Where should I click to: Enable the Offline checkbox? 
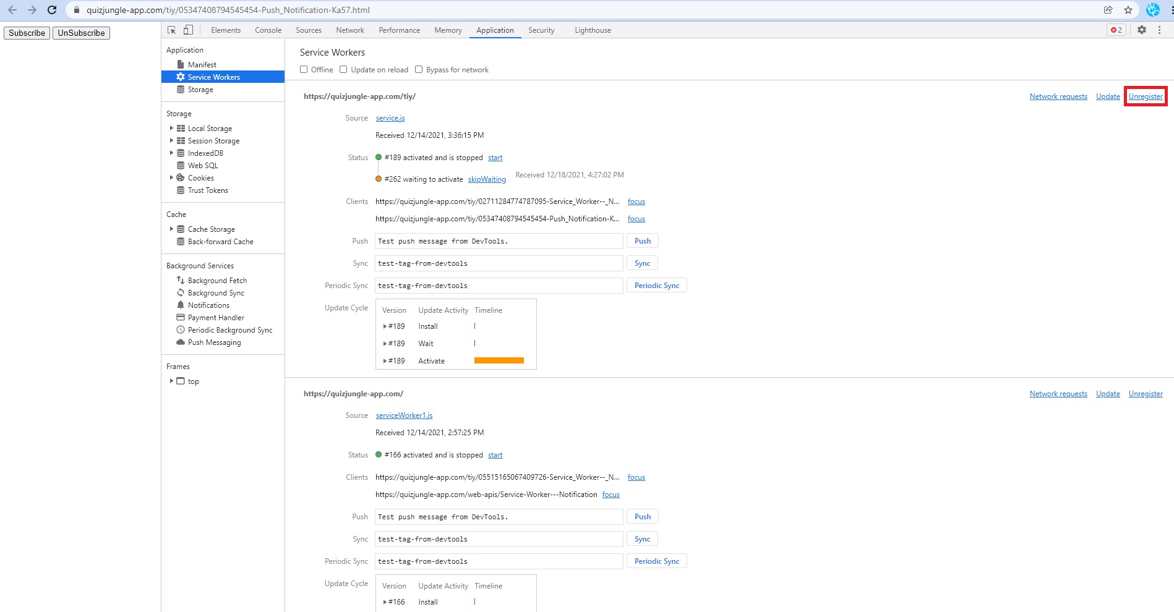click(x=304, y=69)
